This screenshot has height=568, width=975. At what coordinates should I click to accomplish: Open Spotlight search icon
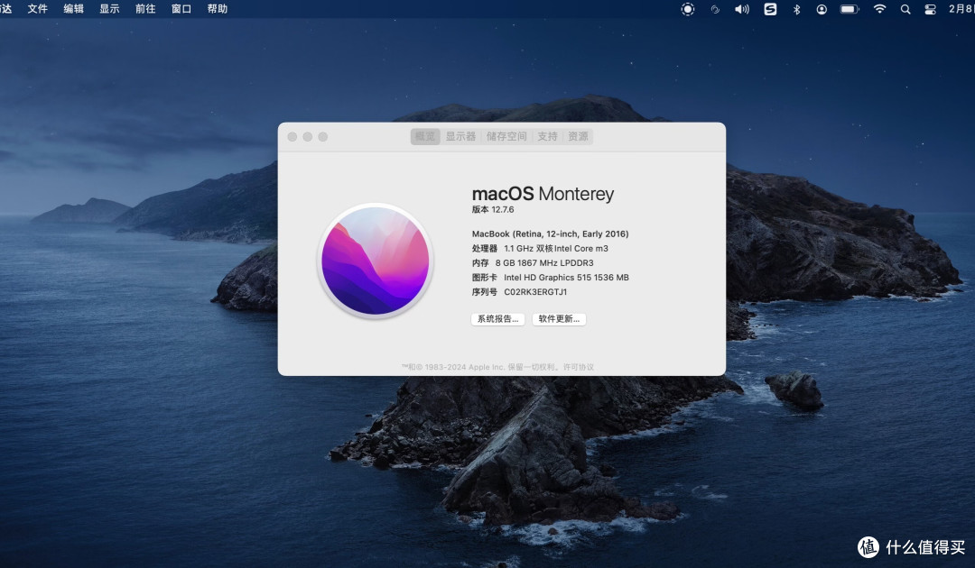coord(905,9)
